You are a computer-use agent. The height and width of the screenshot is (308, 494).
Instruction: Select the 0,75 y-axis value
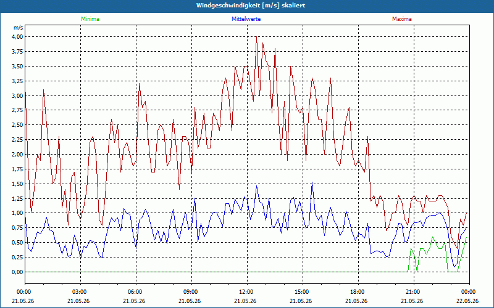coord(17,228)
